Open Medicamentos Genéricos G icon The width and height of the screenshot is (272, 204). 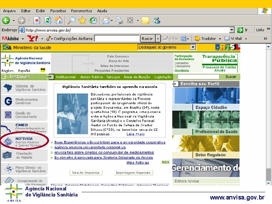click(8, 101)
